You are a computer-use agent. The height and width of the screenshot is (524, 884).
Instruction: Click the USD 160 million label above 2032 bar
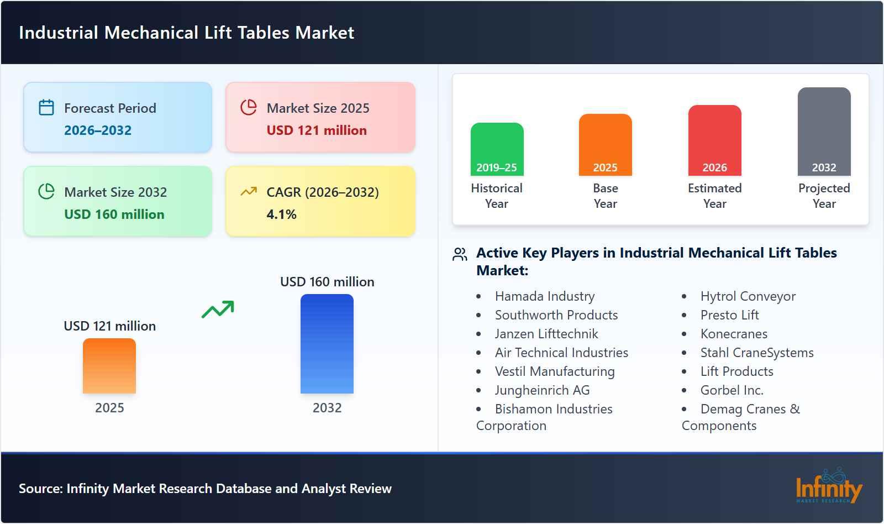click(x=327, y=282)
